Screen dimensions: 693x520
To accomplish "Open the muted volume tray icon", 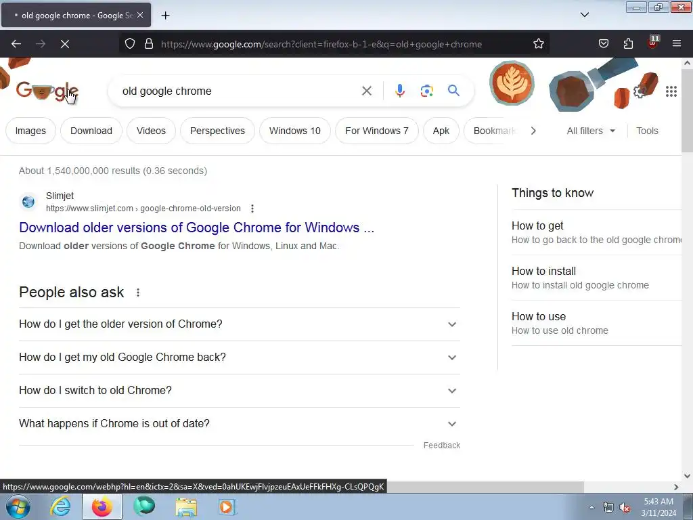I will [625, 508].
